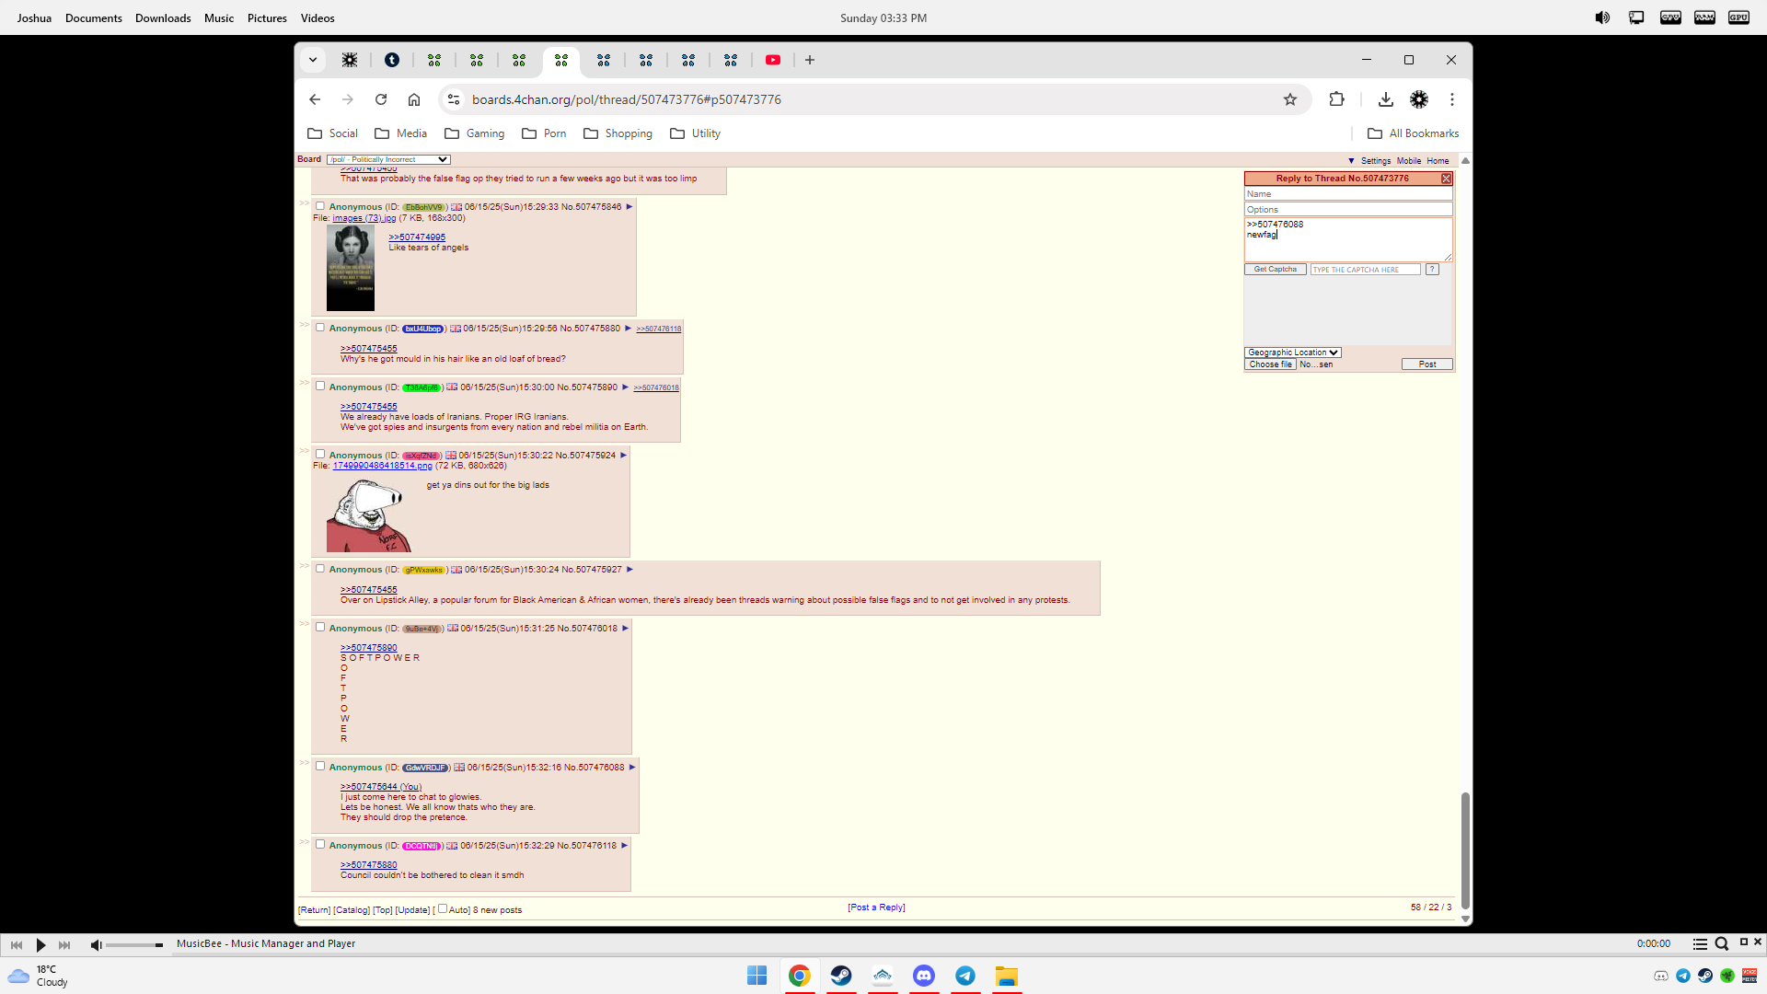Open the Windows Start button on taskbar
1767x994 pixels.
coord(757,976)
